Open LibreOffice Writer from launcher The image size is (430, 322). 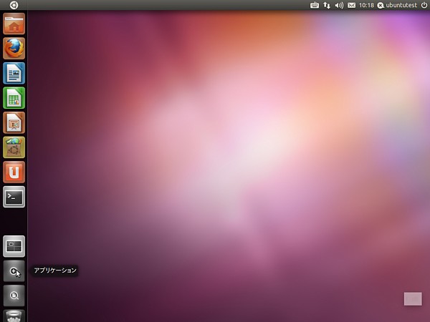(14, 73)
